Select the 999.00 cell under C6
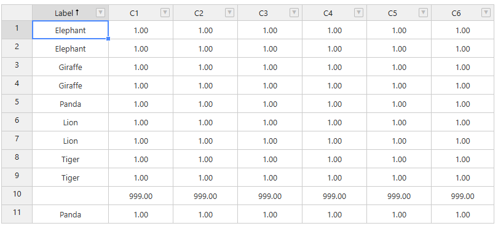Viewport: 498px width, 226px height. 462,195
